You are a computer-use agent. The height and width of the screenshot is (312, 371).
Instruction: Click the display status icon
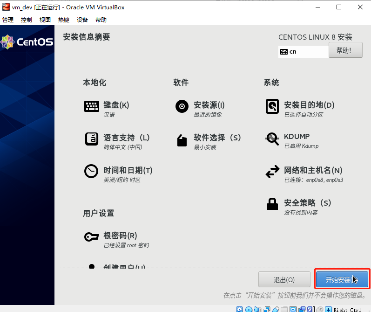pos(293,309)
